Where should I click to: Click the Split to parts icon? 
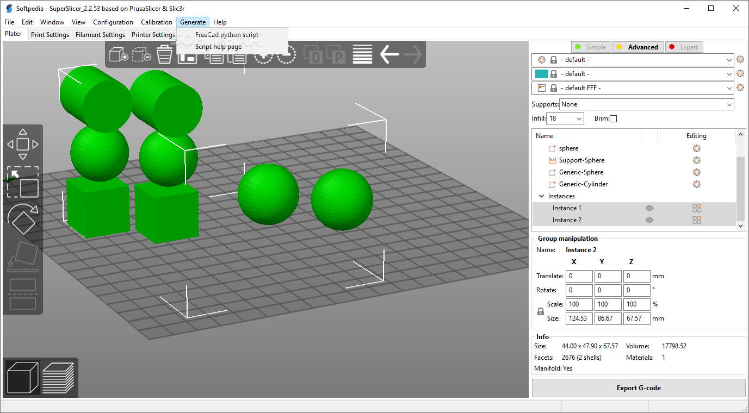click(x=337, y=54)
